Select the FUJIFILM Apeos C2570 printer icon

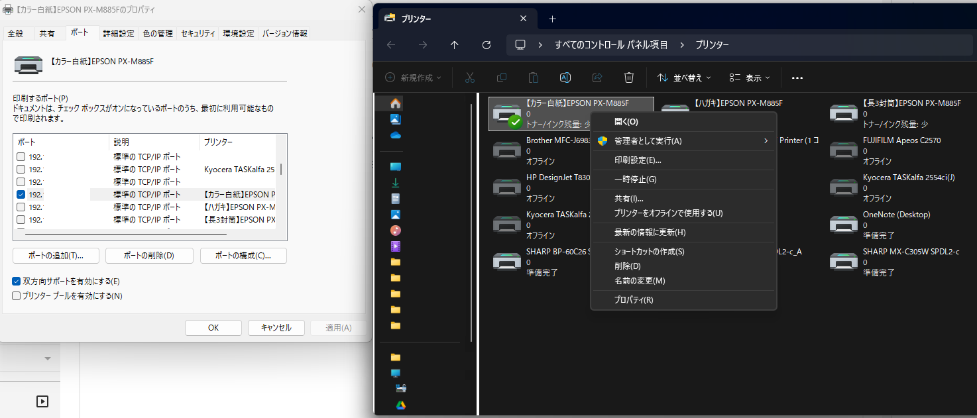[843, 150]
